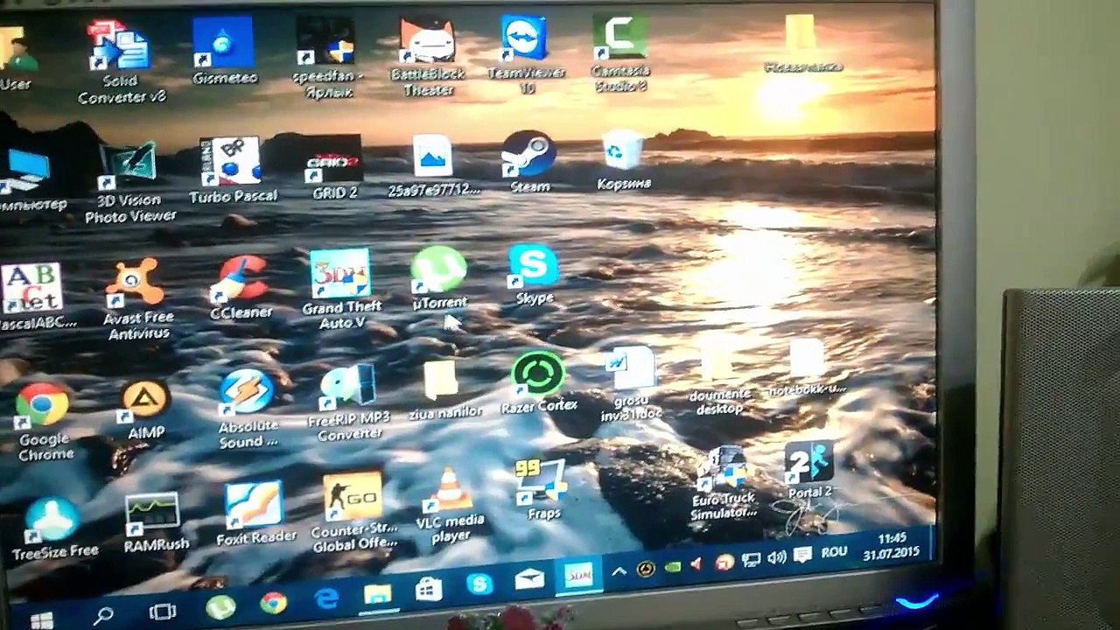The width and height of the screenshot is (1120, 630).
Task: Open Task View on the taskbar
Action: 163,612
